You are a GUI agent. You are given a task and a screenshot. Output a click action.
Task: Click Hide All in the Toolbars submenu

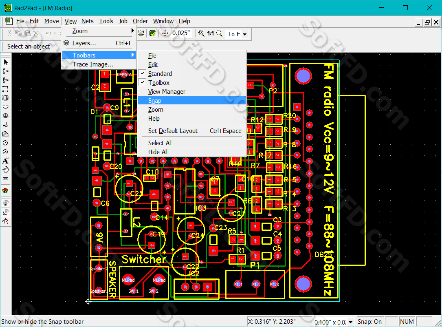(192, 152)
